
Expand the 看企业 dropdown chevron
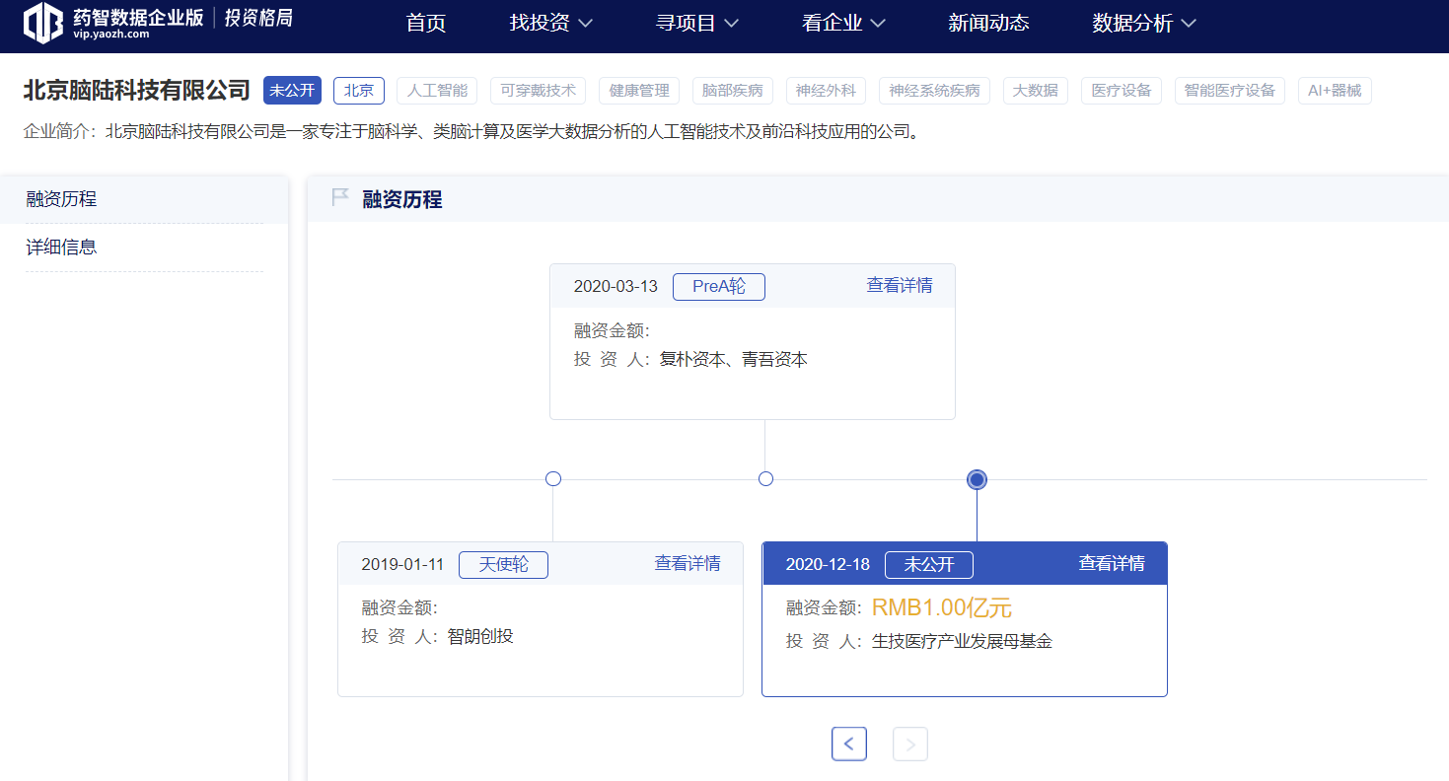coord(878,24)
